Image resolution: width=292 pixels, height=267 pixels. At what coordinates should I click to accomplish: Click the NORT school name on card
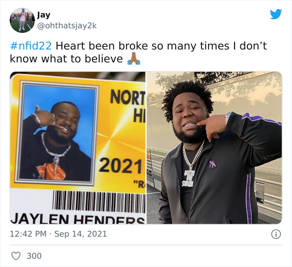pos(128,97)
